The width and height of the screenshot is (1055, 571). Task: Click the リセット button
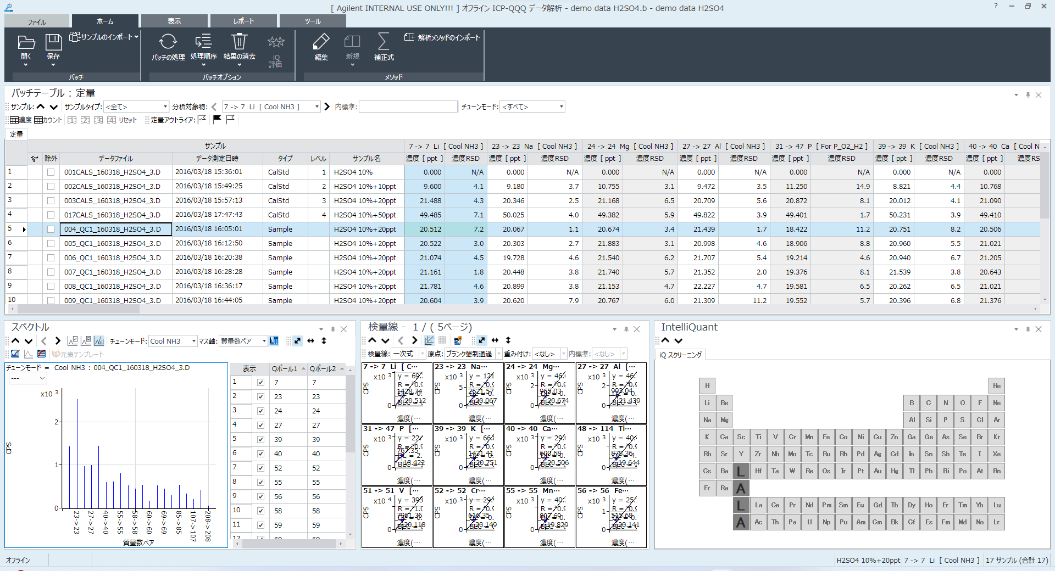[127, 120]
